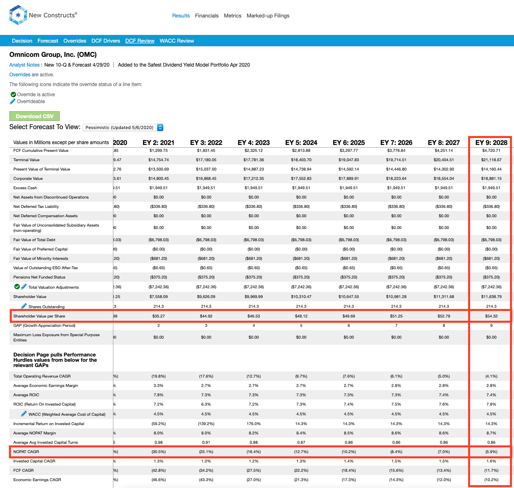Click the Invested Capital CAGR row label

pyautogui.click(x=34, y=461)
